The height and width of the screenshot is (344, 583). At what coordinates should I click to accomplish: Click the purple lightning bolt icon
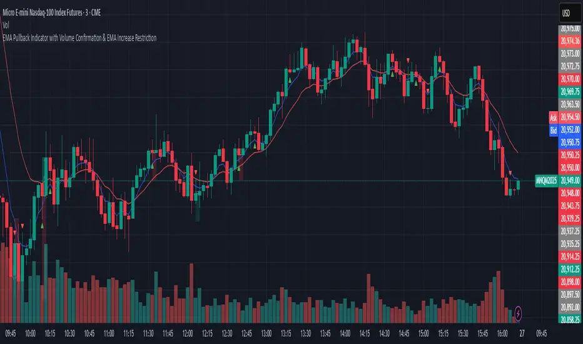tap(518, 311)
